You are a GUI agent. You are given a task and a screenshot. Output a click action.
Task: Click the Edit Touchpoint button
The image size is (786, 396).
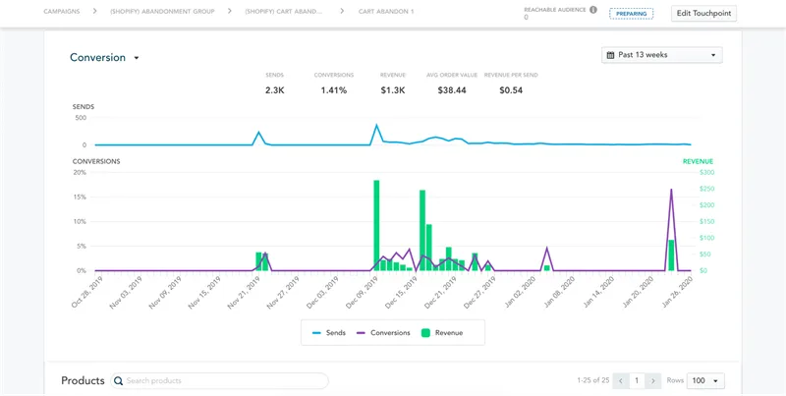(703, 14)
